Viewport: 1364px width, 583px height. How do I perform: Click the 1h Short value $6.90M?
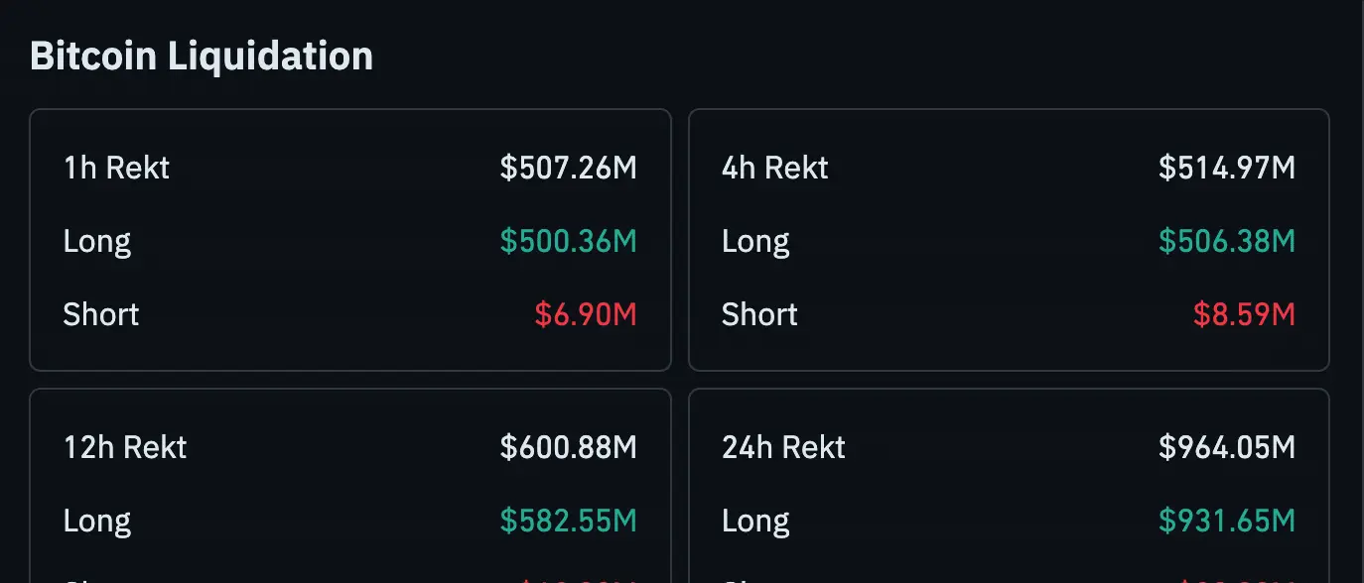(x=586, y=315)
